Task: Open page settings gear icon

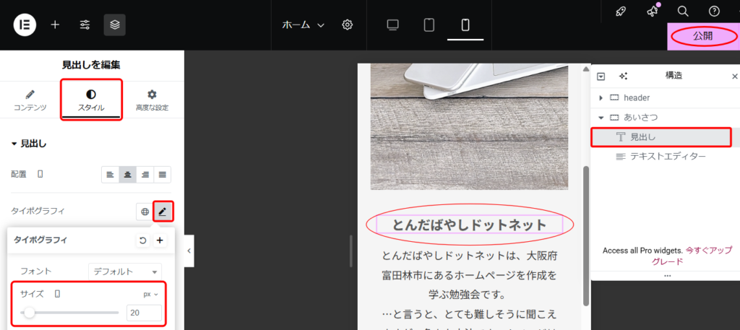Action: pos(347,25)
